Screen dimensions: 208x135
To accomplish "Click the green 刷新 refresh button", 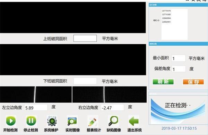I will 163,82.
